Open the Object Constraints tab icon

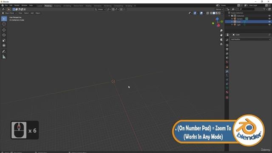point(227,84)
